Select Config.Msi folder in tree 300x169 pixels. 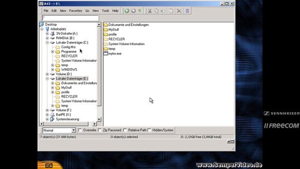(68, 47)
